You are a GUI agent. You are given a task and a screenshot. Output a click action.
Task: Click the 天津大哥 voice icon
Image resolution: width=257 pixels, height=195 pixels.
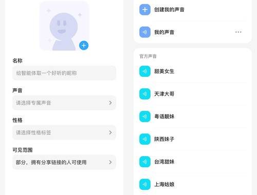(x=145, y=94)
